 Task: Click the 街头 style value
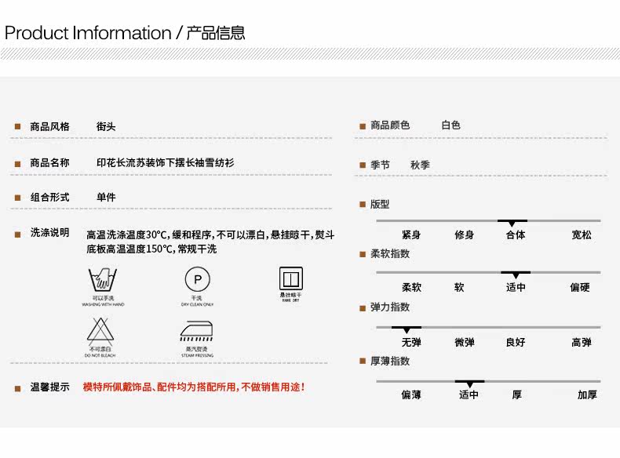[x=106, y=126]
